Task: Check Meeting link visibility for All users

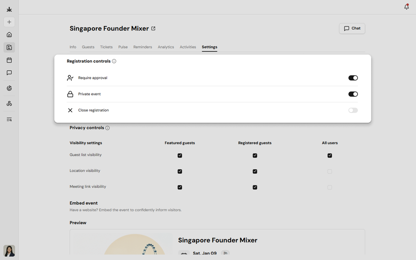Action: click(x=330, y=188)
